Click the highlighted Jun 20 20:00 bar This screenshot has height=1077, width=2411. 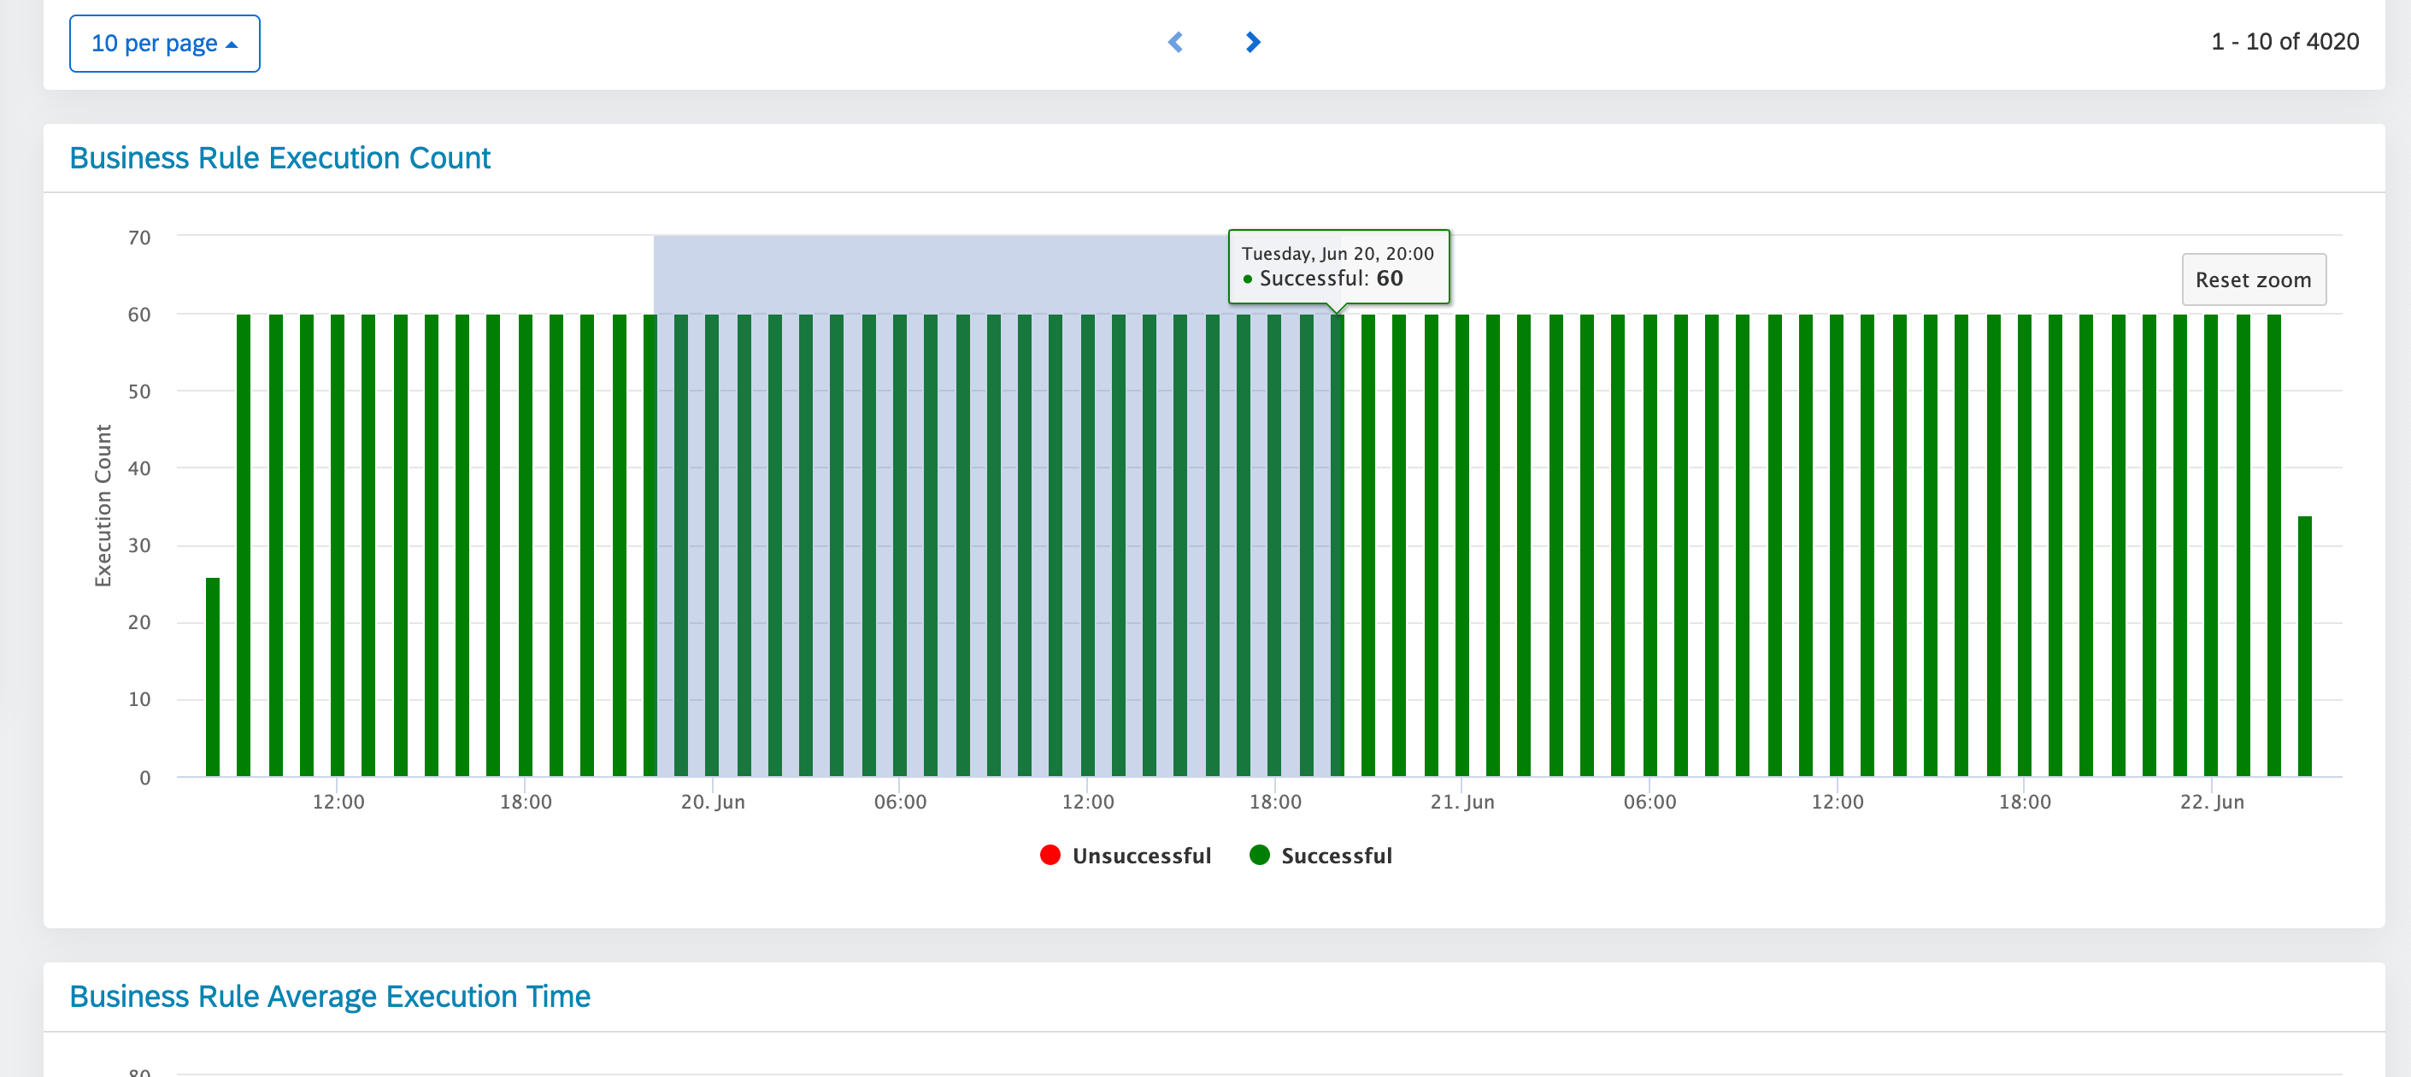click(1337, 544)
